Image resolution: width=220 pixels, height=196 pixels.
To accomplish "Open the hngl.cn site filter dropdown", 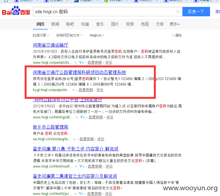I will 97,35.
